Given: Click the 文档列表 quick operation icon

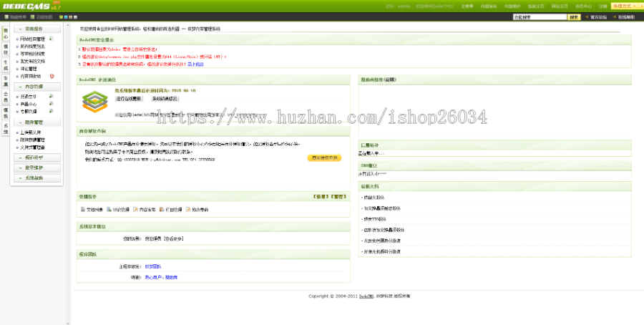Looking at the screenshot, I should coord(82,210).
